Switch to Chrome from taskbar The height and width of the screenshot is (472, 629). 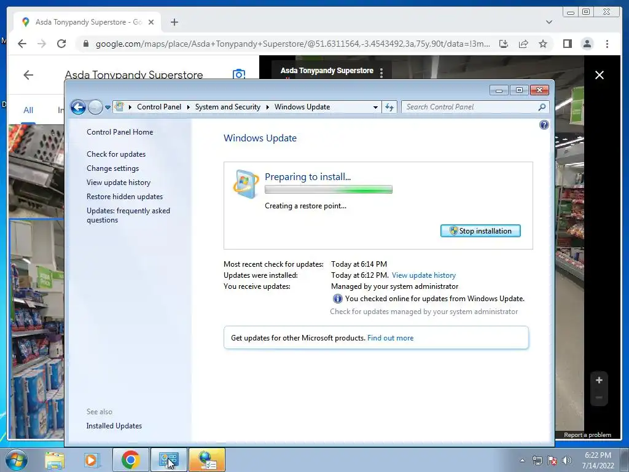[130, 460]
